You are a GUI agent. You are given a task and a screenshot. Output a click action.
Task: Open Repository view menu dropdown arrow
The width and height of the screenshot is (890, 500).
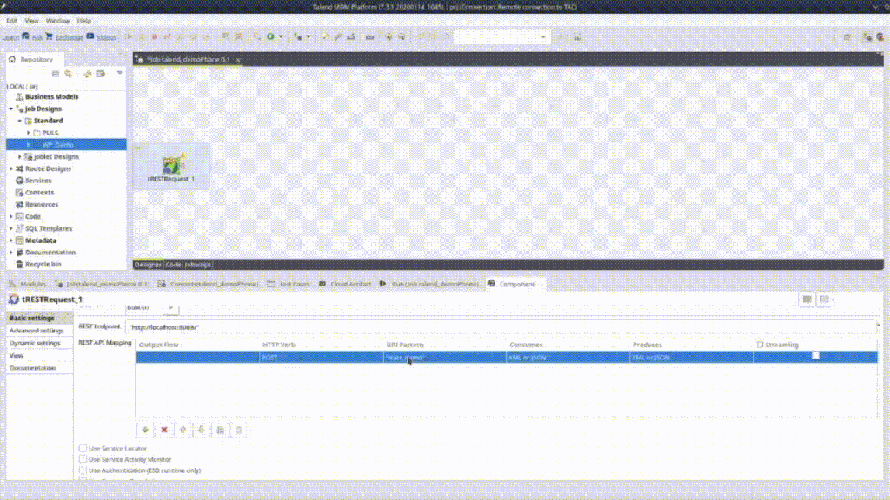[120, 73]
